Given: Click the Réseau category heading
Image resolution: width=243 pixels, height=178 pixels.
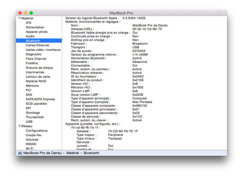Looking at the screenshot, I should [27, 126].
